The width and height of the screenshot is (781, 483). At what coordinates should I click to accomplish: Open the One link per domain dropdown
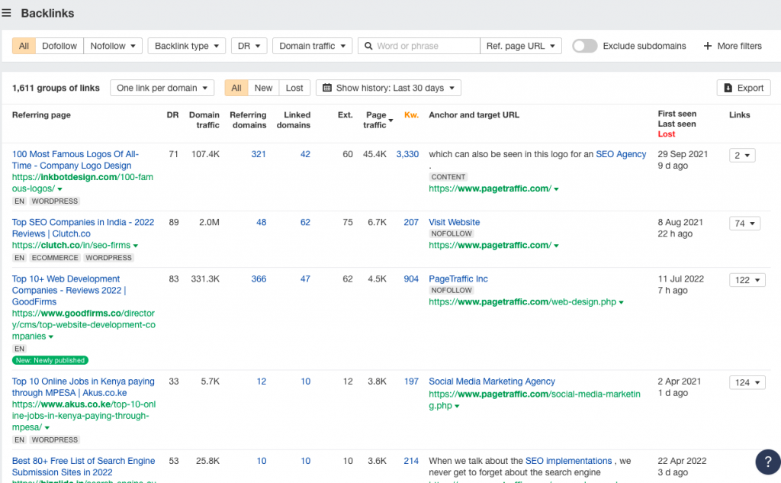[x=162, y=88]
